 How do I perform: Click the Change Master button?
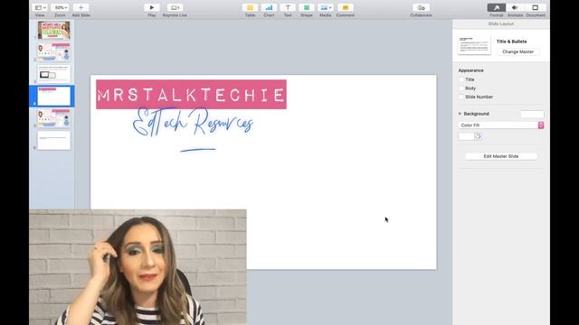coord(517,52)
